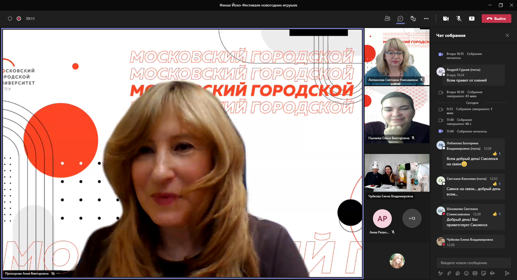This screenshot has width=517, height=280.
Task: Toggle the meeting chat panel
Action: point(400,19)
